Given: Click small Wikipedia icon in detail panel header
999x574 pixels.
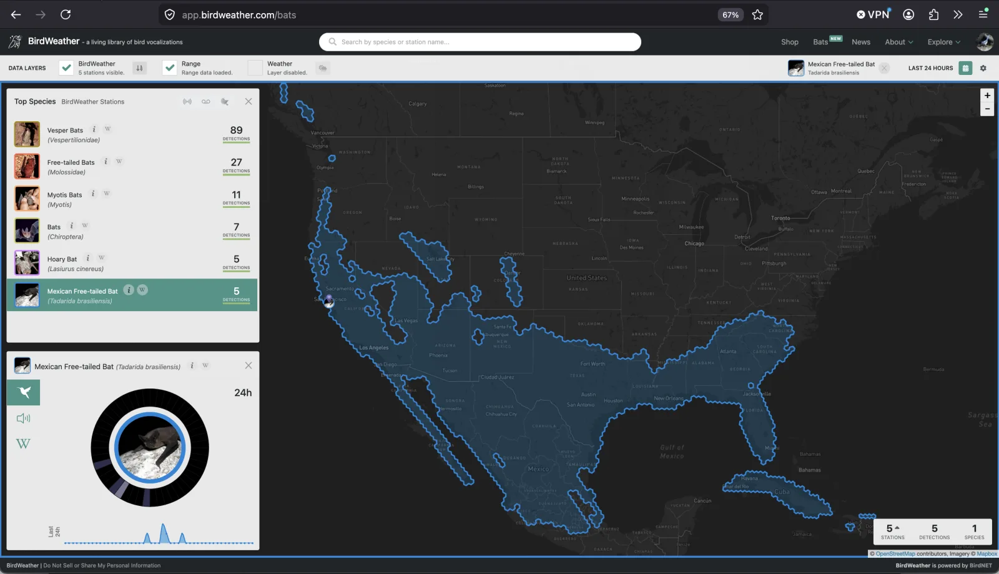Looking at the screenshot, I should click(205, 365).
